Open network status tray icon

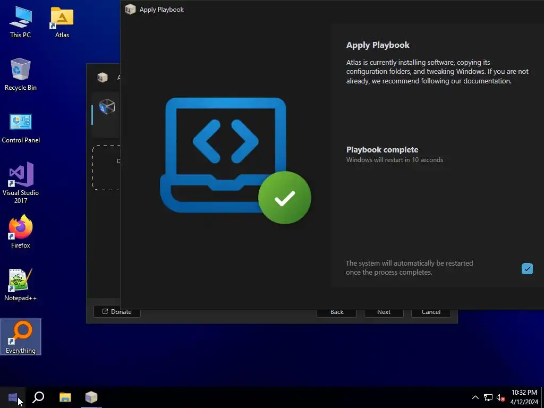point(488,397)
